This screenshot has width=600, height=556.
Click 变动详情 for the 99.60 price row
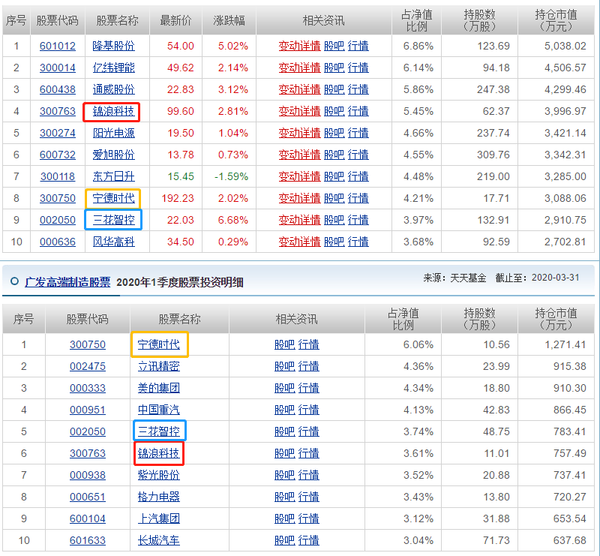click(x=299, y=112)
